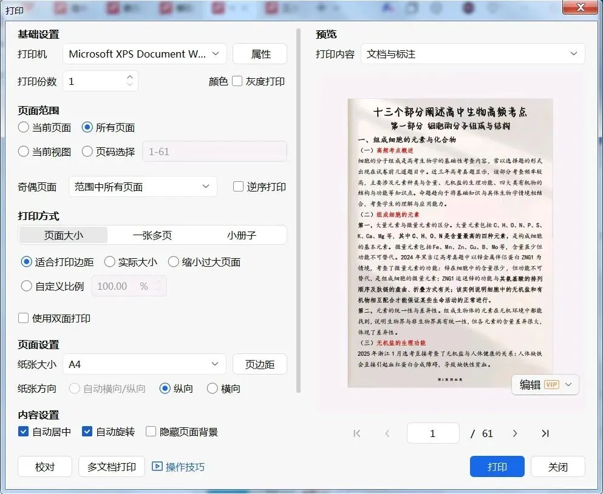Select 缩小过大页面 option
This screenshot has width=603, height=494.
[x=174, y=262]
